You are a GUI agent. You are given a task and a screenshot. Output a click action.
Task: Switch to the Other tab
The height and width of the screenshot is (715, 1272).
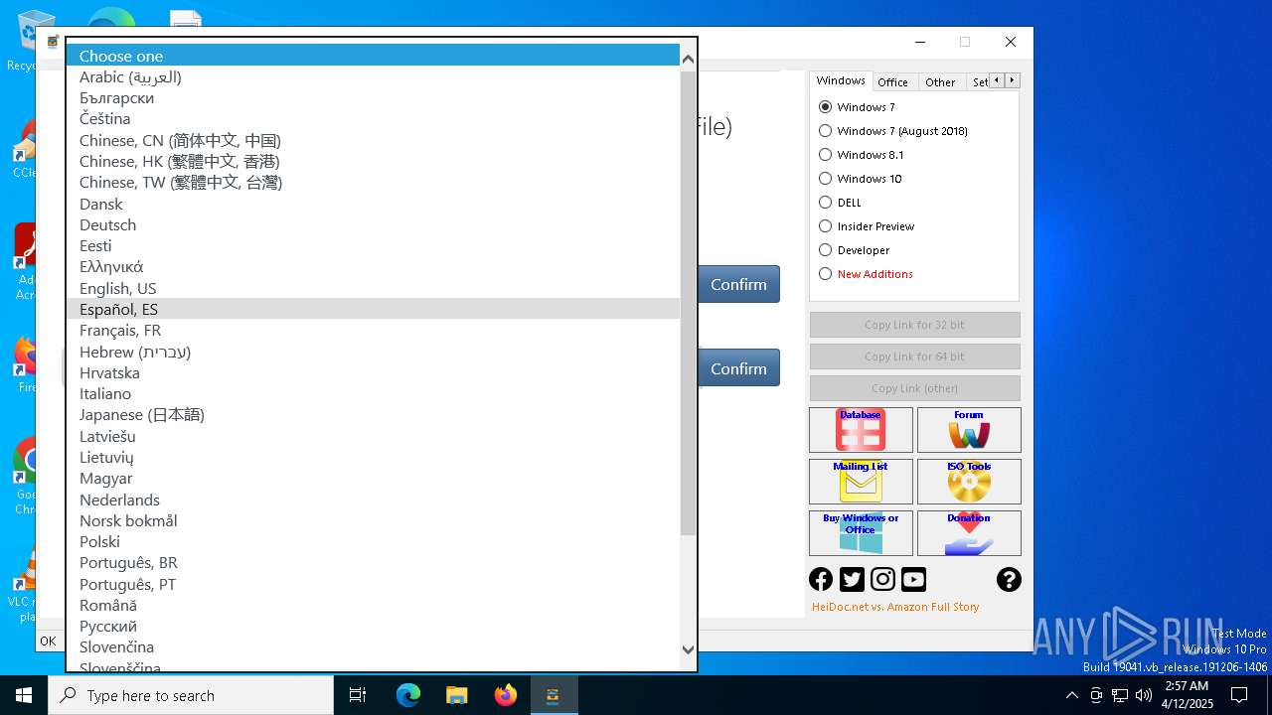[940, 82]
